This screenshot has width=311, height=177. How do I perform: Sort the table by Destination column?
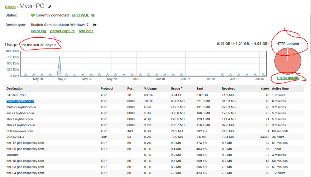pyautogui.click(x=15, y=89)
